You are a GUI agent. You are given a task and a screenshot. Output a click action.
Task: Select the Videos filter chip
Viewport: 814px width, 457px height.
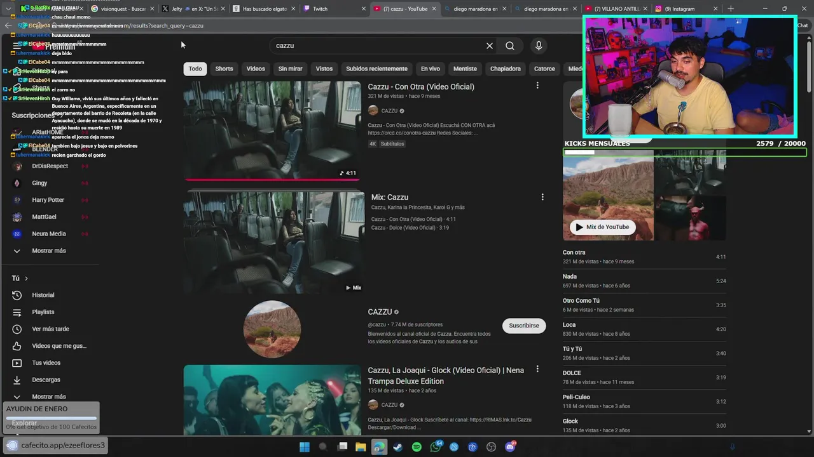coord(256,69)
